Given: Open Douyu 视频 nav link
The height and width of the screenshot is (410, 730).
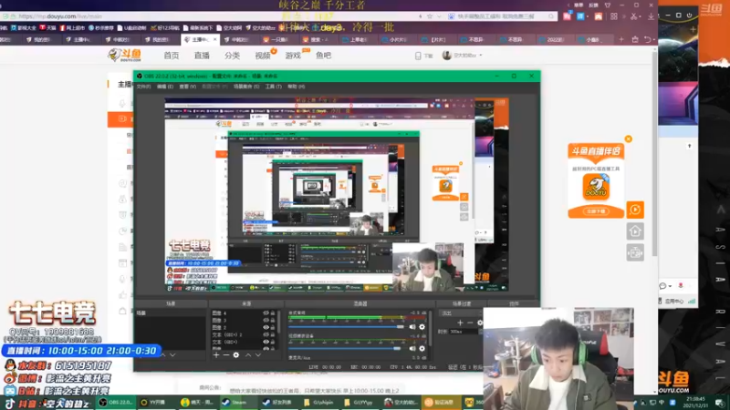Looking at the screenshot, I should click(x=263, y=56).
